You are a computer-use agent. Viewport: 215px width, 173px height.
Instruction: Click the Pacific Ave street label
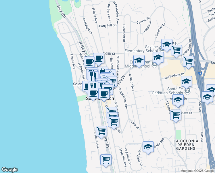[x=73, y=61]
